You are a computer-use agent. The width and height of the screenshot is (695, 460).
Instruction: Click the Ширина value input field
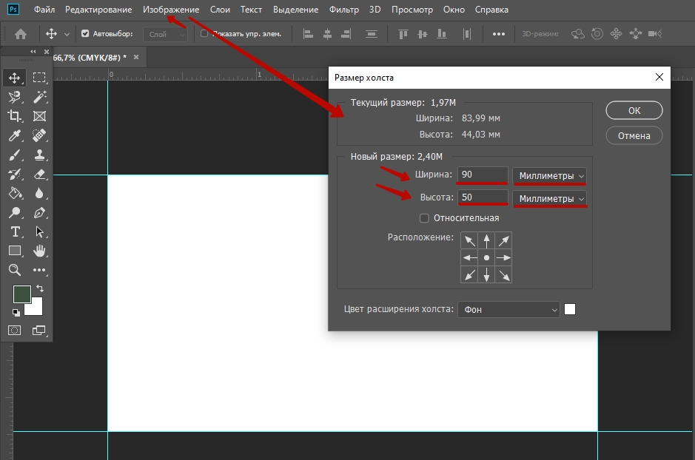pos(483,175)
